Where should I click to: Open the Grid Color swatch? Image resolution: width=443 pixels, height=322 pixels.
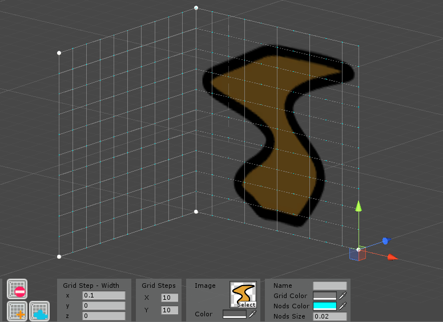click(325, 296)
